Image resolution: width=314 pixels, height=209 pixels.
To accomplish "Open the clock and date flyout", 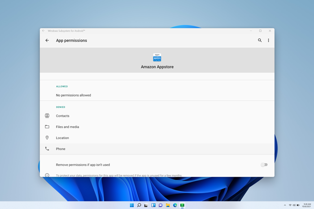I will (x=306, y=205).
